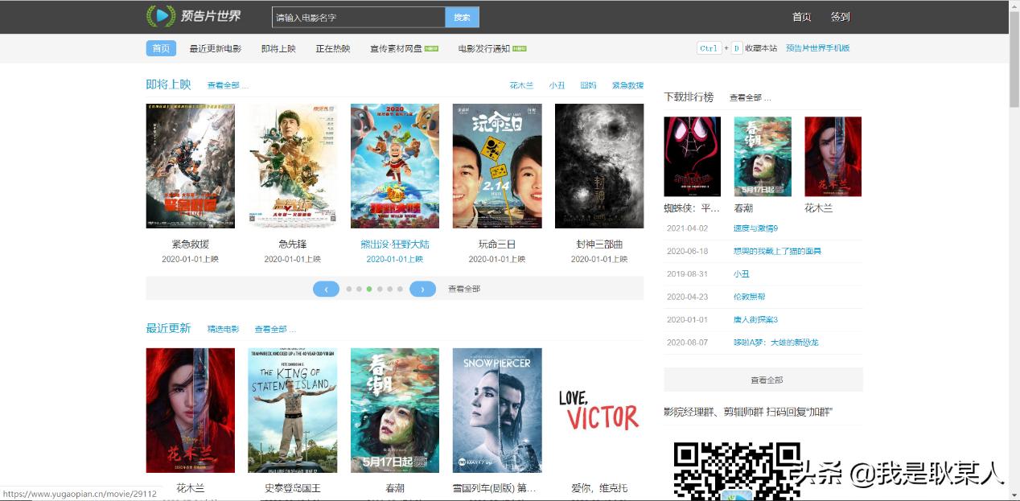Click the 封神三部曲 title link

599,244
